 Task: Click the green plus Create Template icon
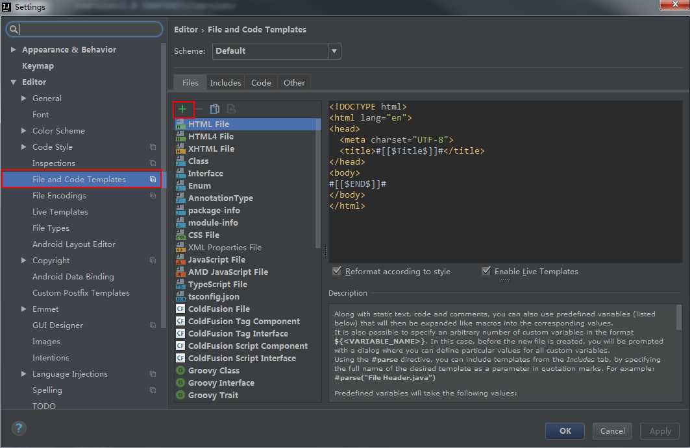click(x=182, y=109)
